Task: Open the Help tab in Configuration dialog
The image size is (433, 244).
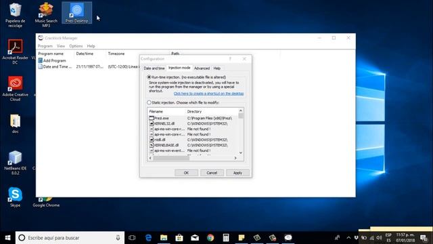Action: tap(217, 68)
